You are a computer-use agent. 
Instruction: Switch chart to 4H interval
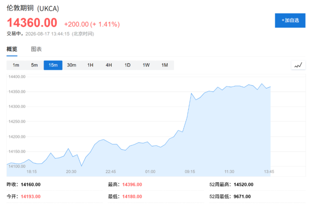pos(109,65)
